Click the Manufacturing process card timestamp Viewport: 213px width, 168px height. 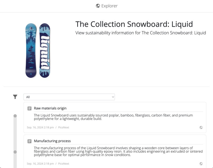40,164
